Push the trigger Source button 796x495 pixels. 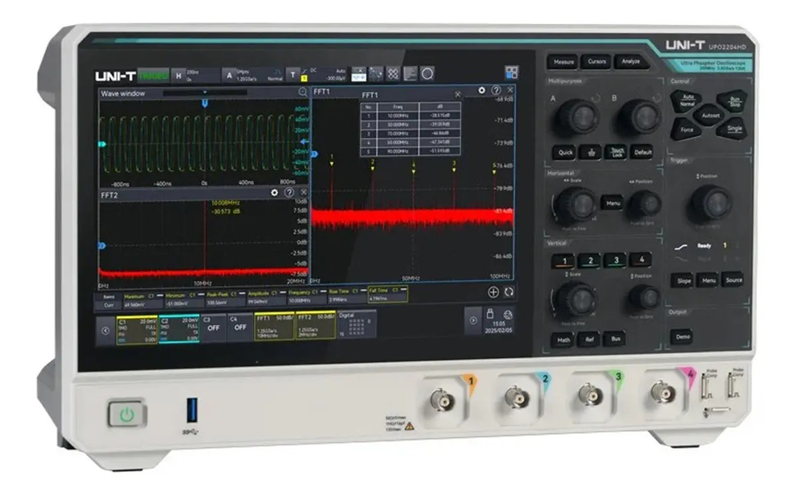[733, 279]
